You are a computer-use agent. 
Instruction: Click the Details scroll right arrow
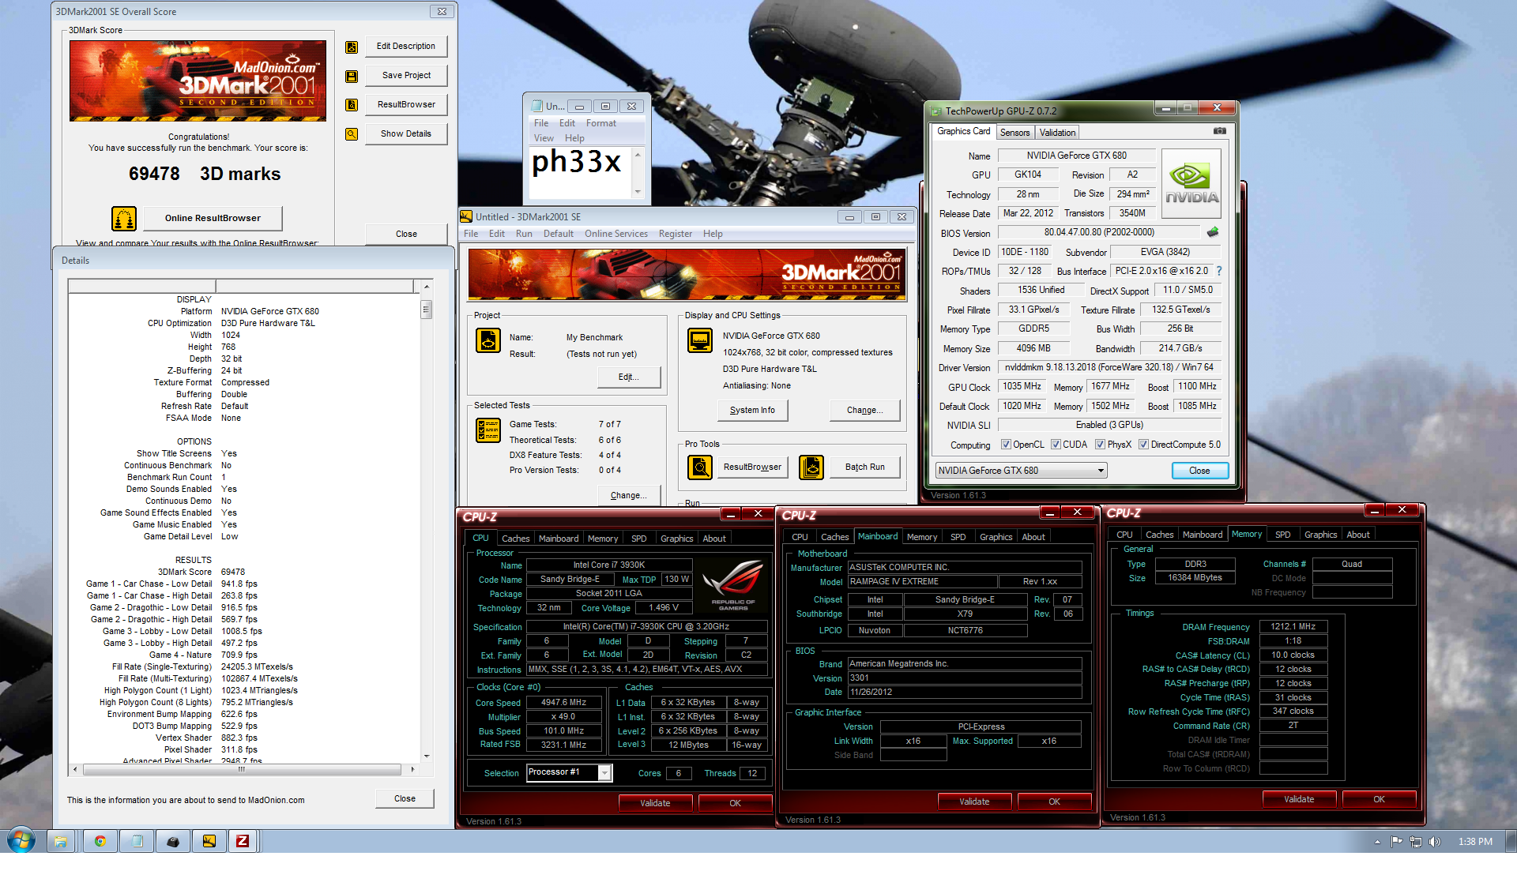[412, 769]
